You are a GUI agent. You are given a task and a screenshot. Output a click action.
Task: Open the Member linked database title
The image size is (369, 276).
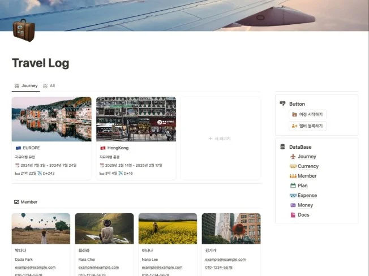29,202
